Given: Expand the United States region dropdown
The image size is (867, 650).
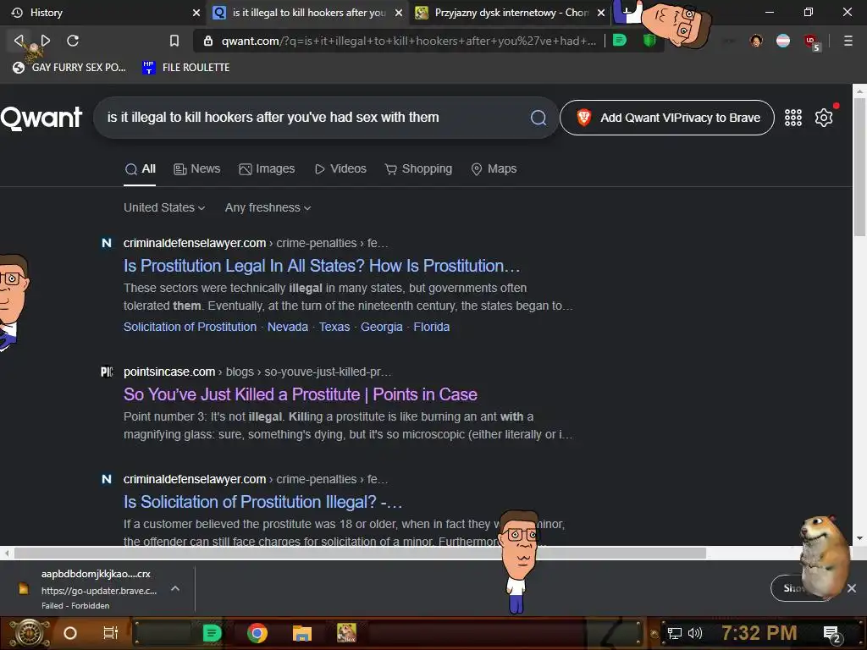Looking at the screenshot, I should pyautogui.click(x=164, y=208).
